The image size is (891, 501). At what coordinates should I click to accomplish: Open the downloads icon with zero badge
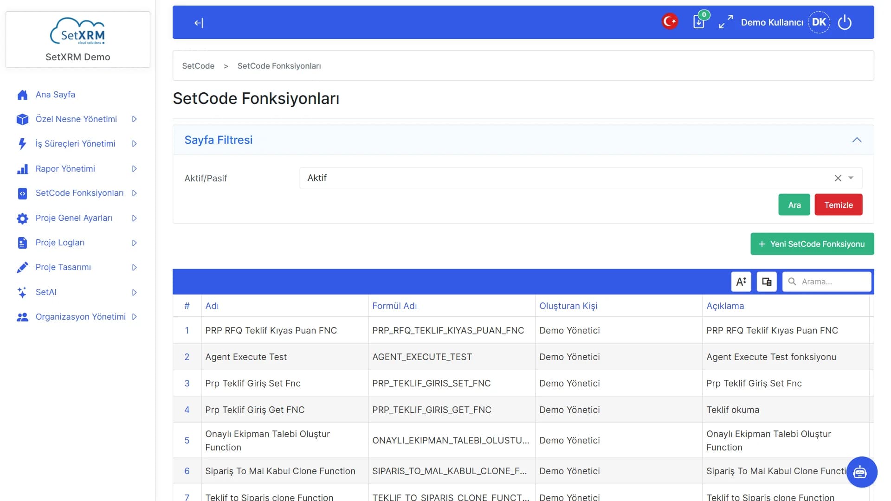click(699, 21)
